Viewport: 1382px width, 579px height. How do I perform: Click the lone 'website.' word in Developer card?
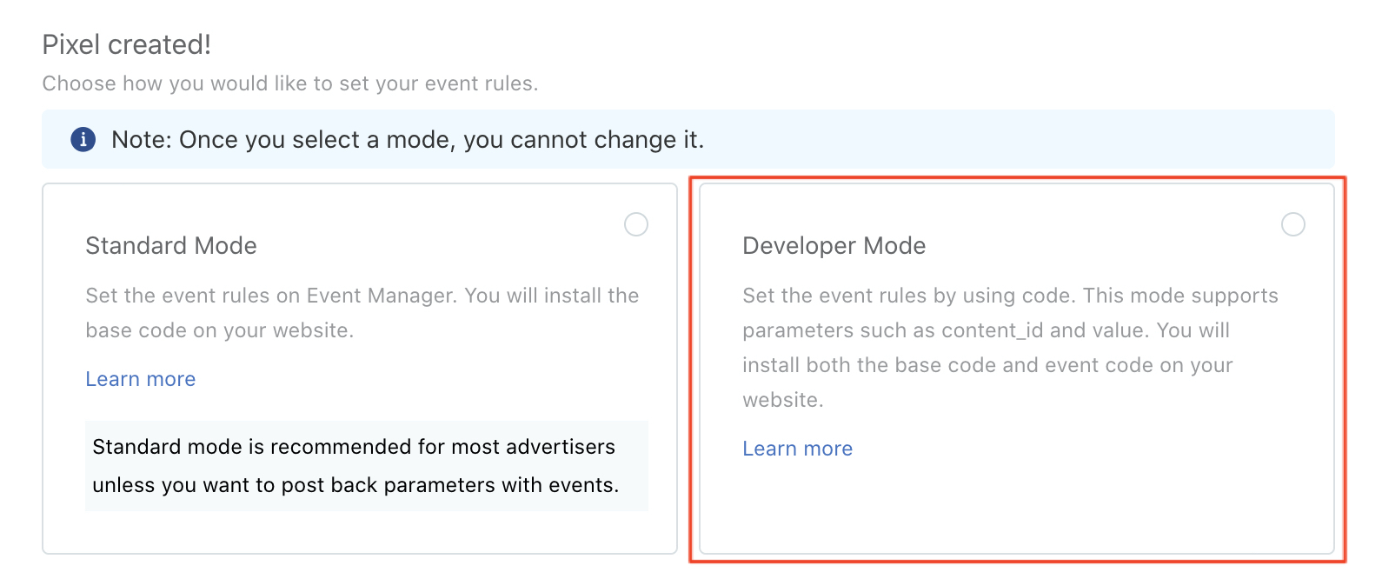click(x=783, y=400)
